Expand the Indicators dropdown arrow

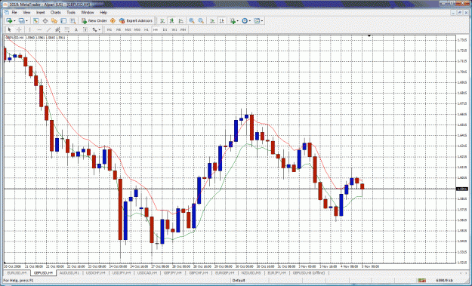238,20
